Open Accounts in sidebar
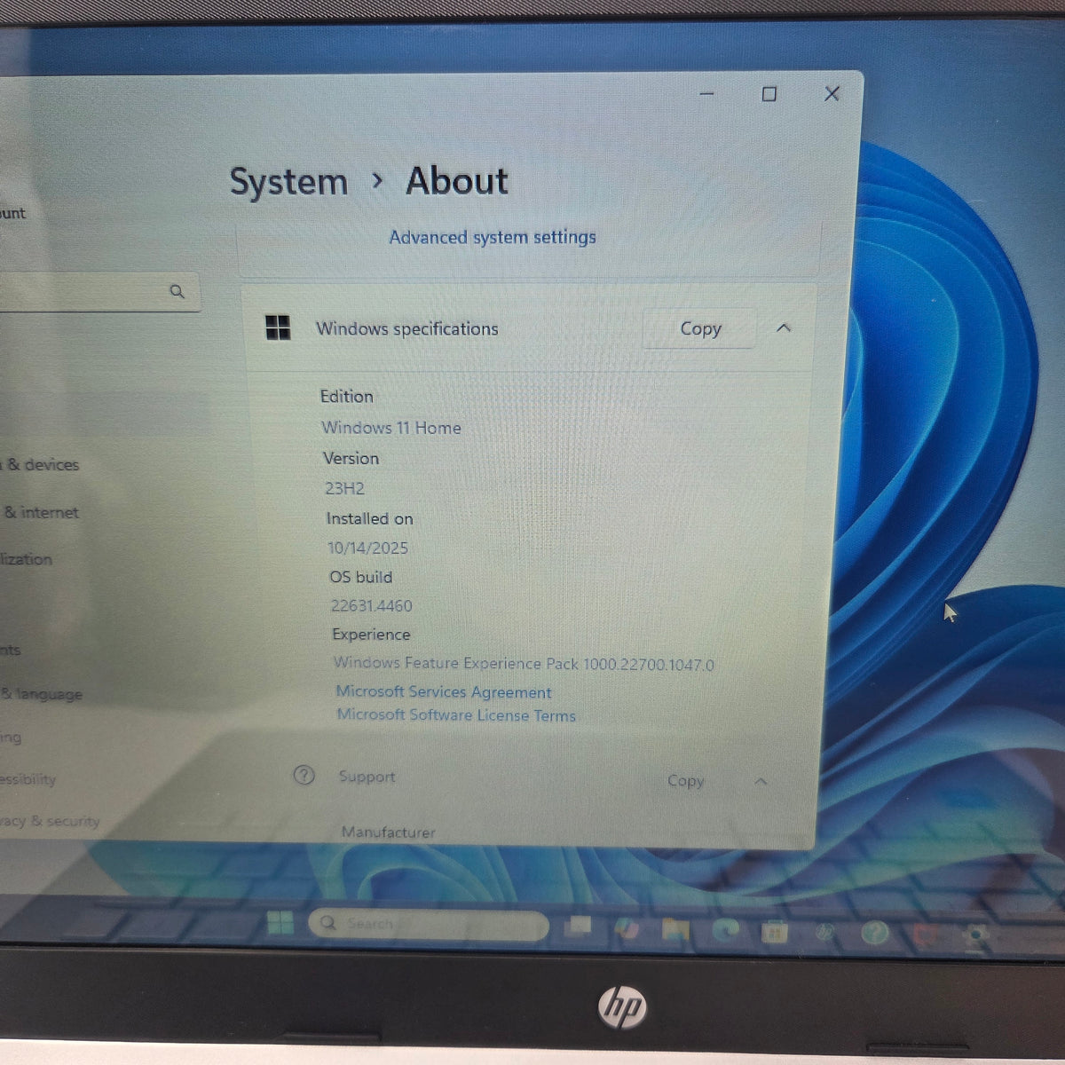This screenshot has height=1065, width=1065. [11, 651]
